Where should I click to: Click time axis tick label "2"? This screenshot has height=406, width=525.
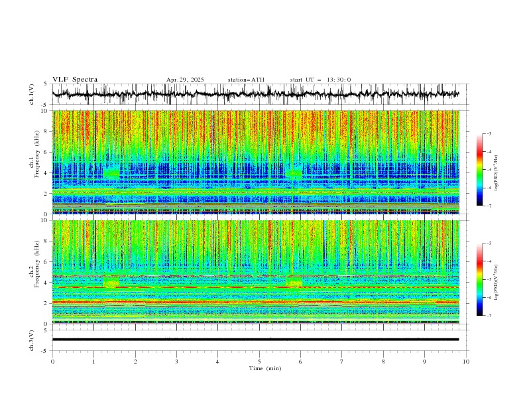[135, 362]
